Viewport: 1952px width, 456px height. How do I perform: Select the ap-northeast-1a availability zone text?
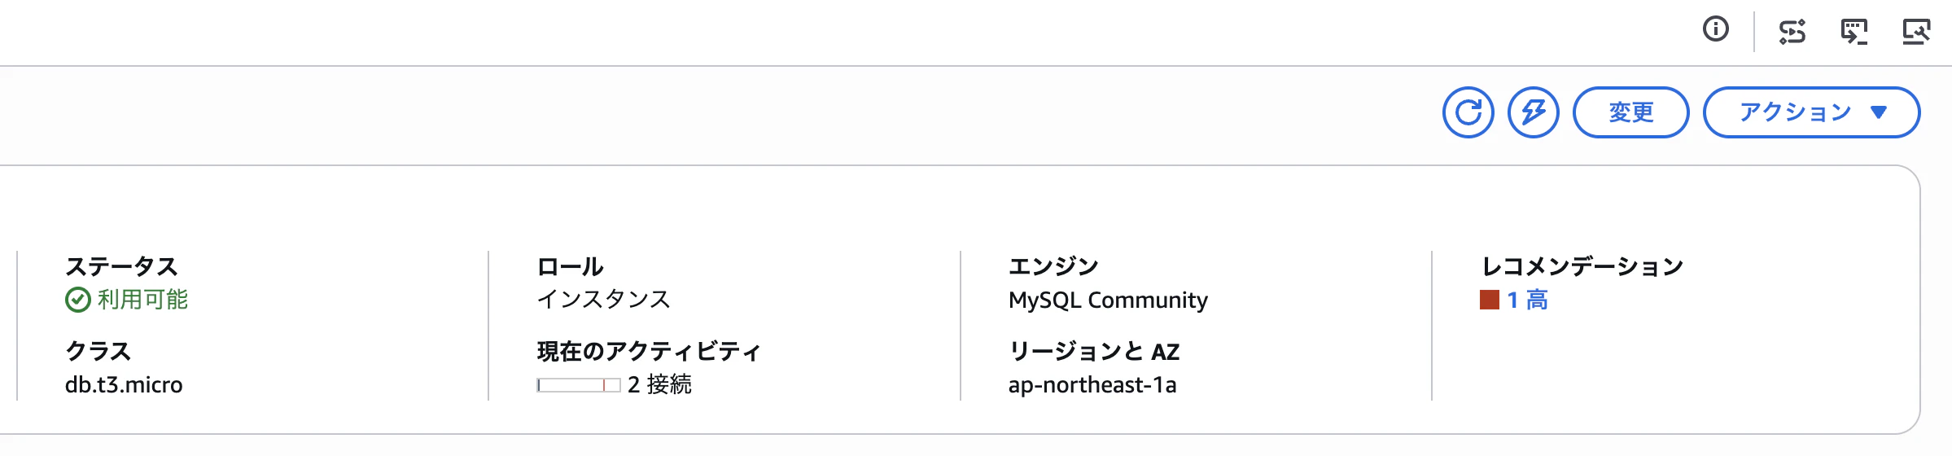[1092, 384]
